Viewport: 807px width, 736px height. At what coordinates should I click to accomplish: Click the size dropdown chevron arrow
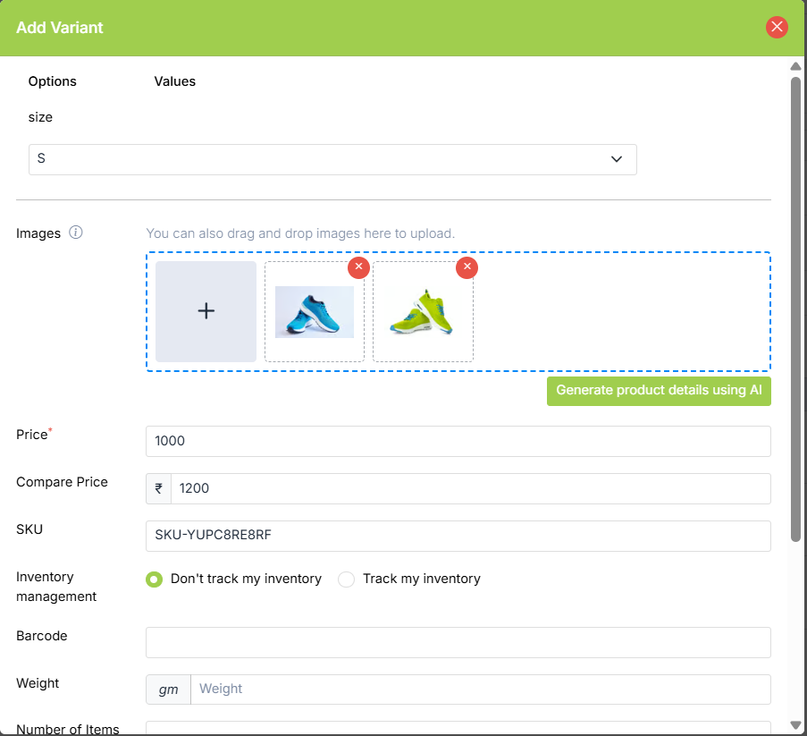(x=616, y=159)
